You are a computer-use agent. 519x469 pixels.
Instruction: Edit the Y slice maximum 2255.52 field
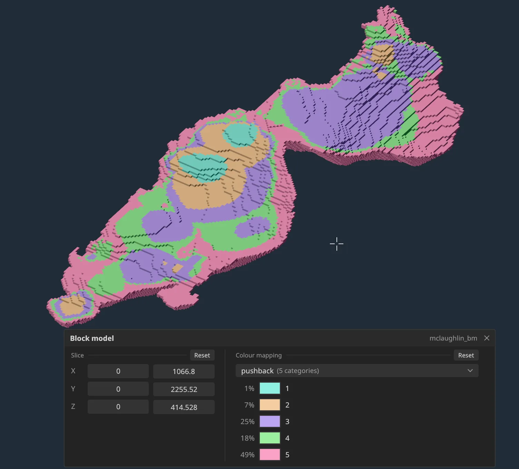pos(184,389)
